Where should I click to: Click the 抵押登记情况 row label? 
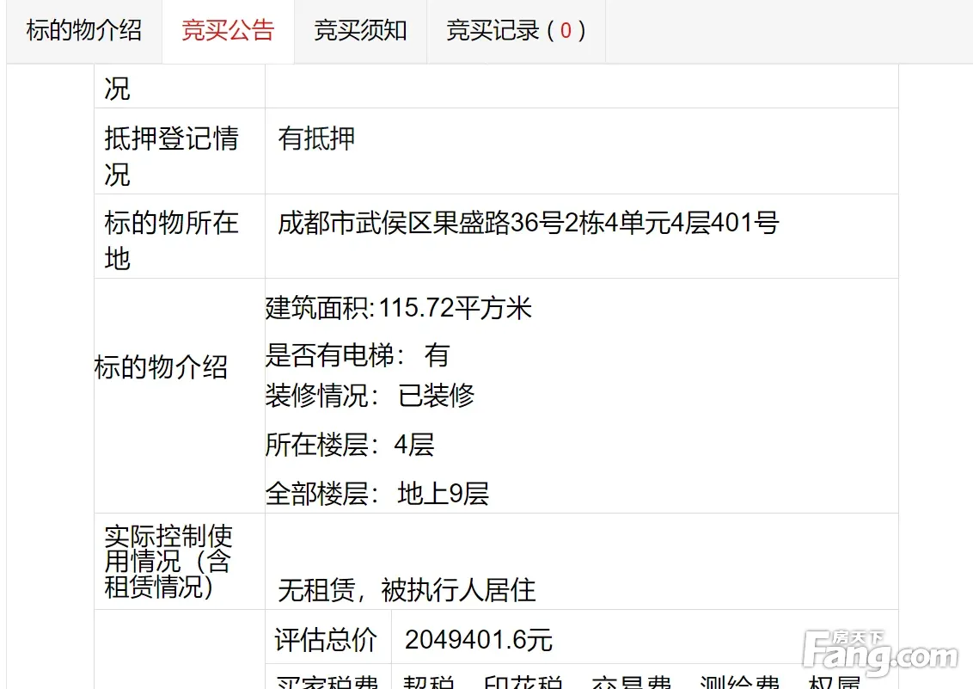pyautogui.click(x=172, y=156)
